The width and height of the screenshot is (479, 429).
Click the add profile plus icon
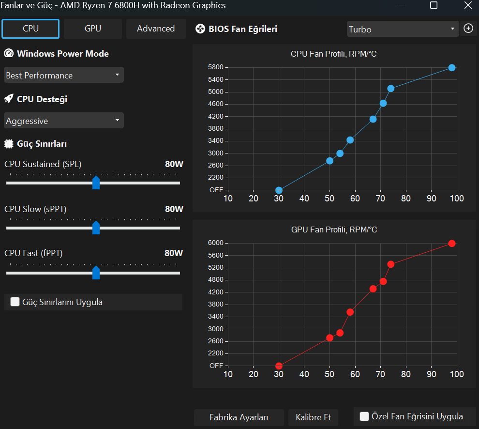tap(468, 29)
